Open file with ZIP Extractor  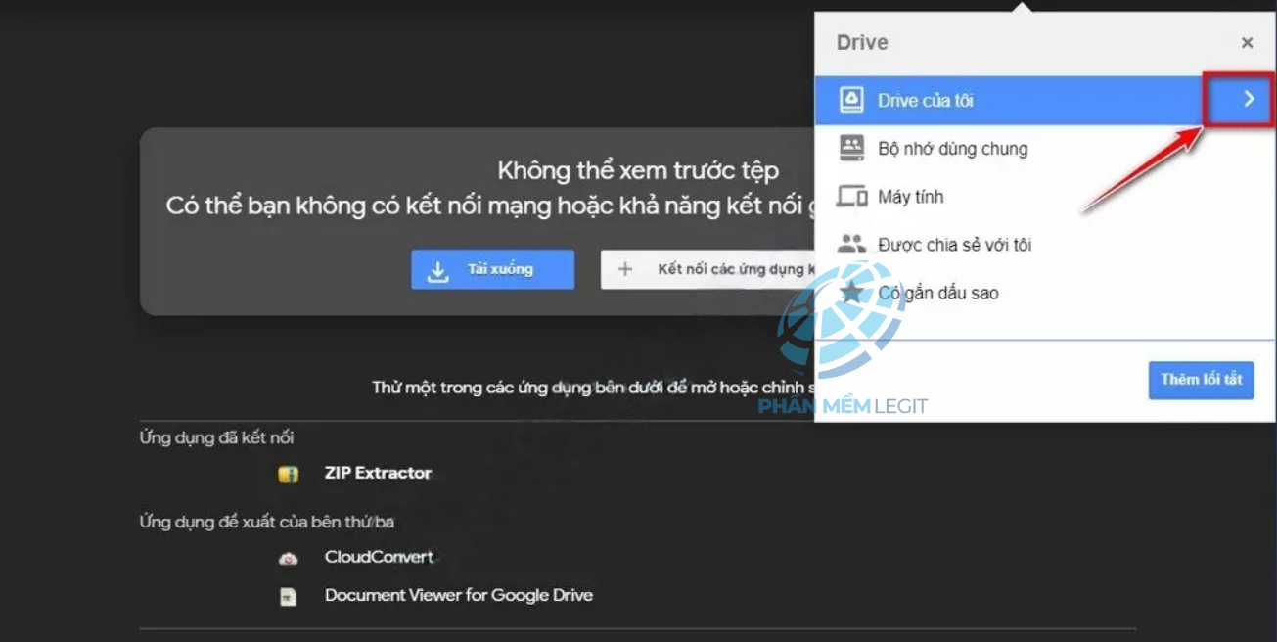pos(378,473)
